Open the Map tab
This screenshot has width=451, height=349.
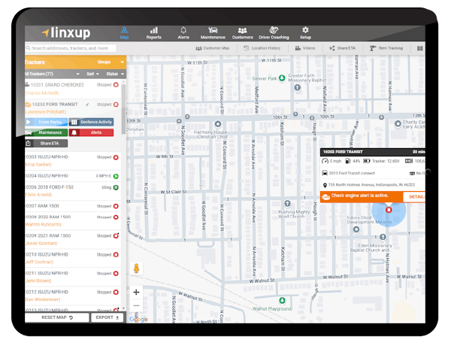coord(124,33)
